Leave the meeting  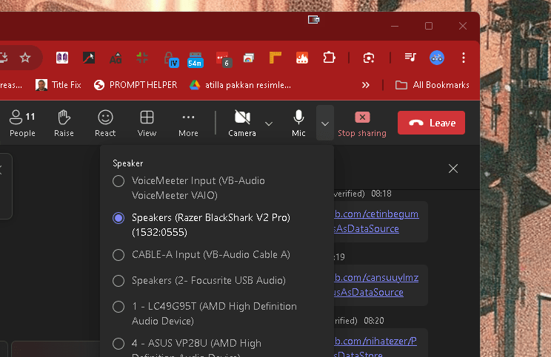[431, 123]
